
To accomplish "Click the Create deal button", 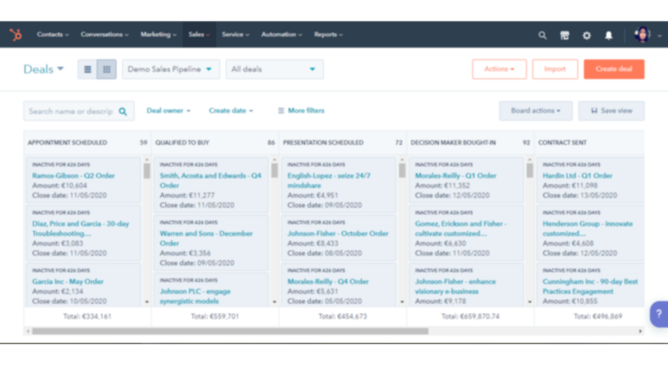I will point(614,69).
